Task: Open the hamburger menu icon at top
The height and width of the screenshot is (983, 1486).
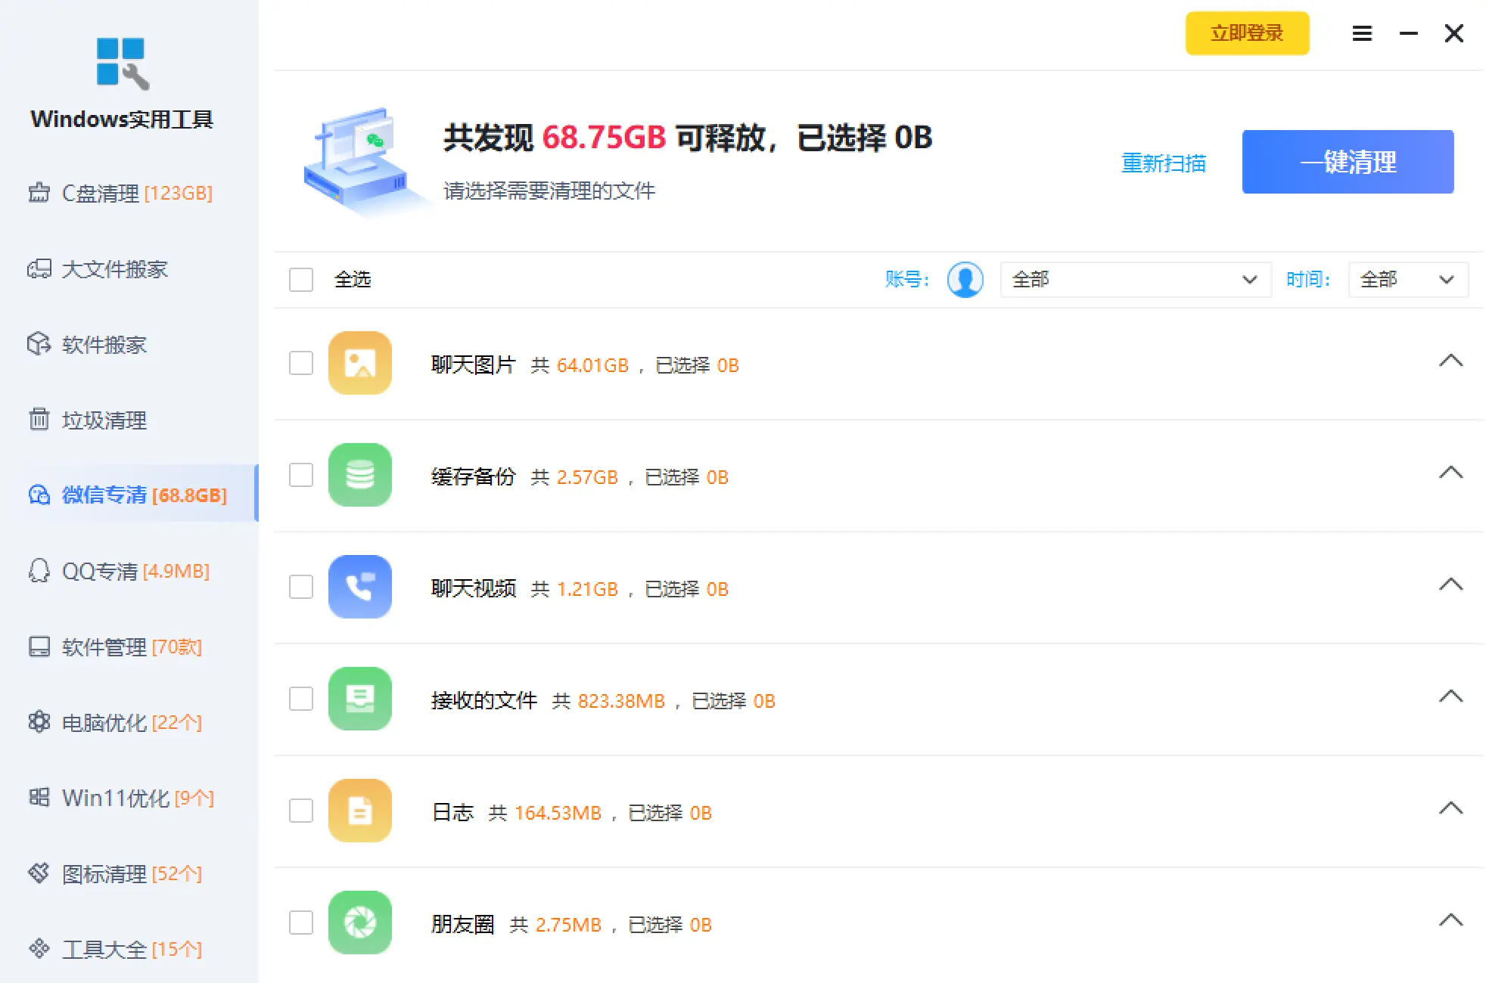Action: pos(1362,34)
